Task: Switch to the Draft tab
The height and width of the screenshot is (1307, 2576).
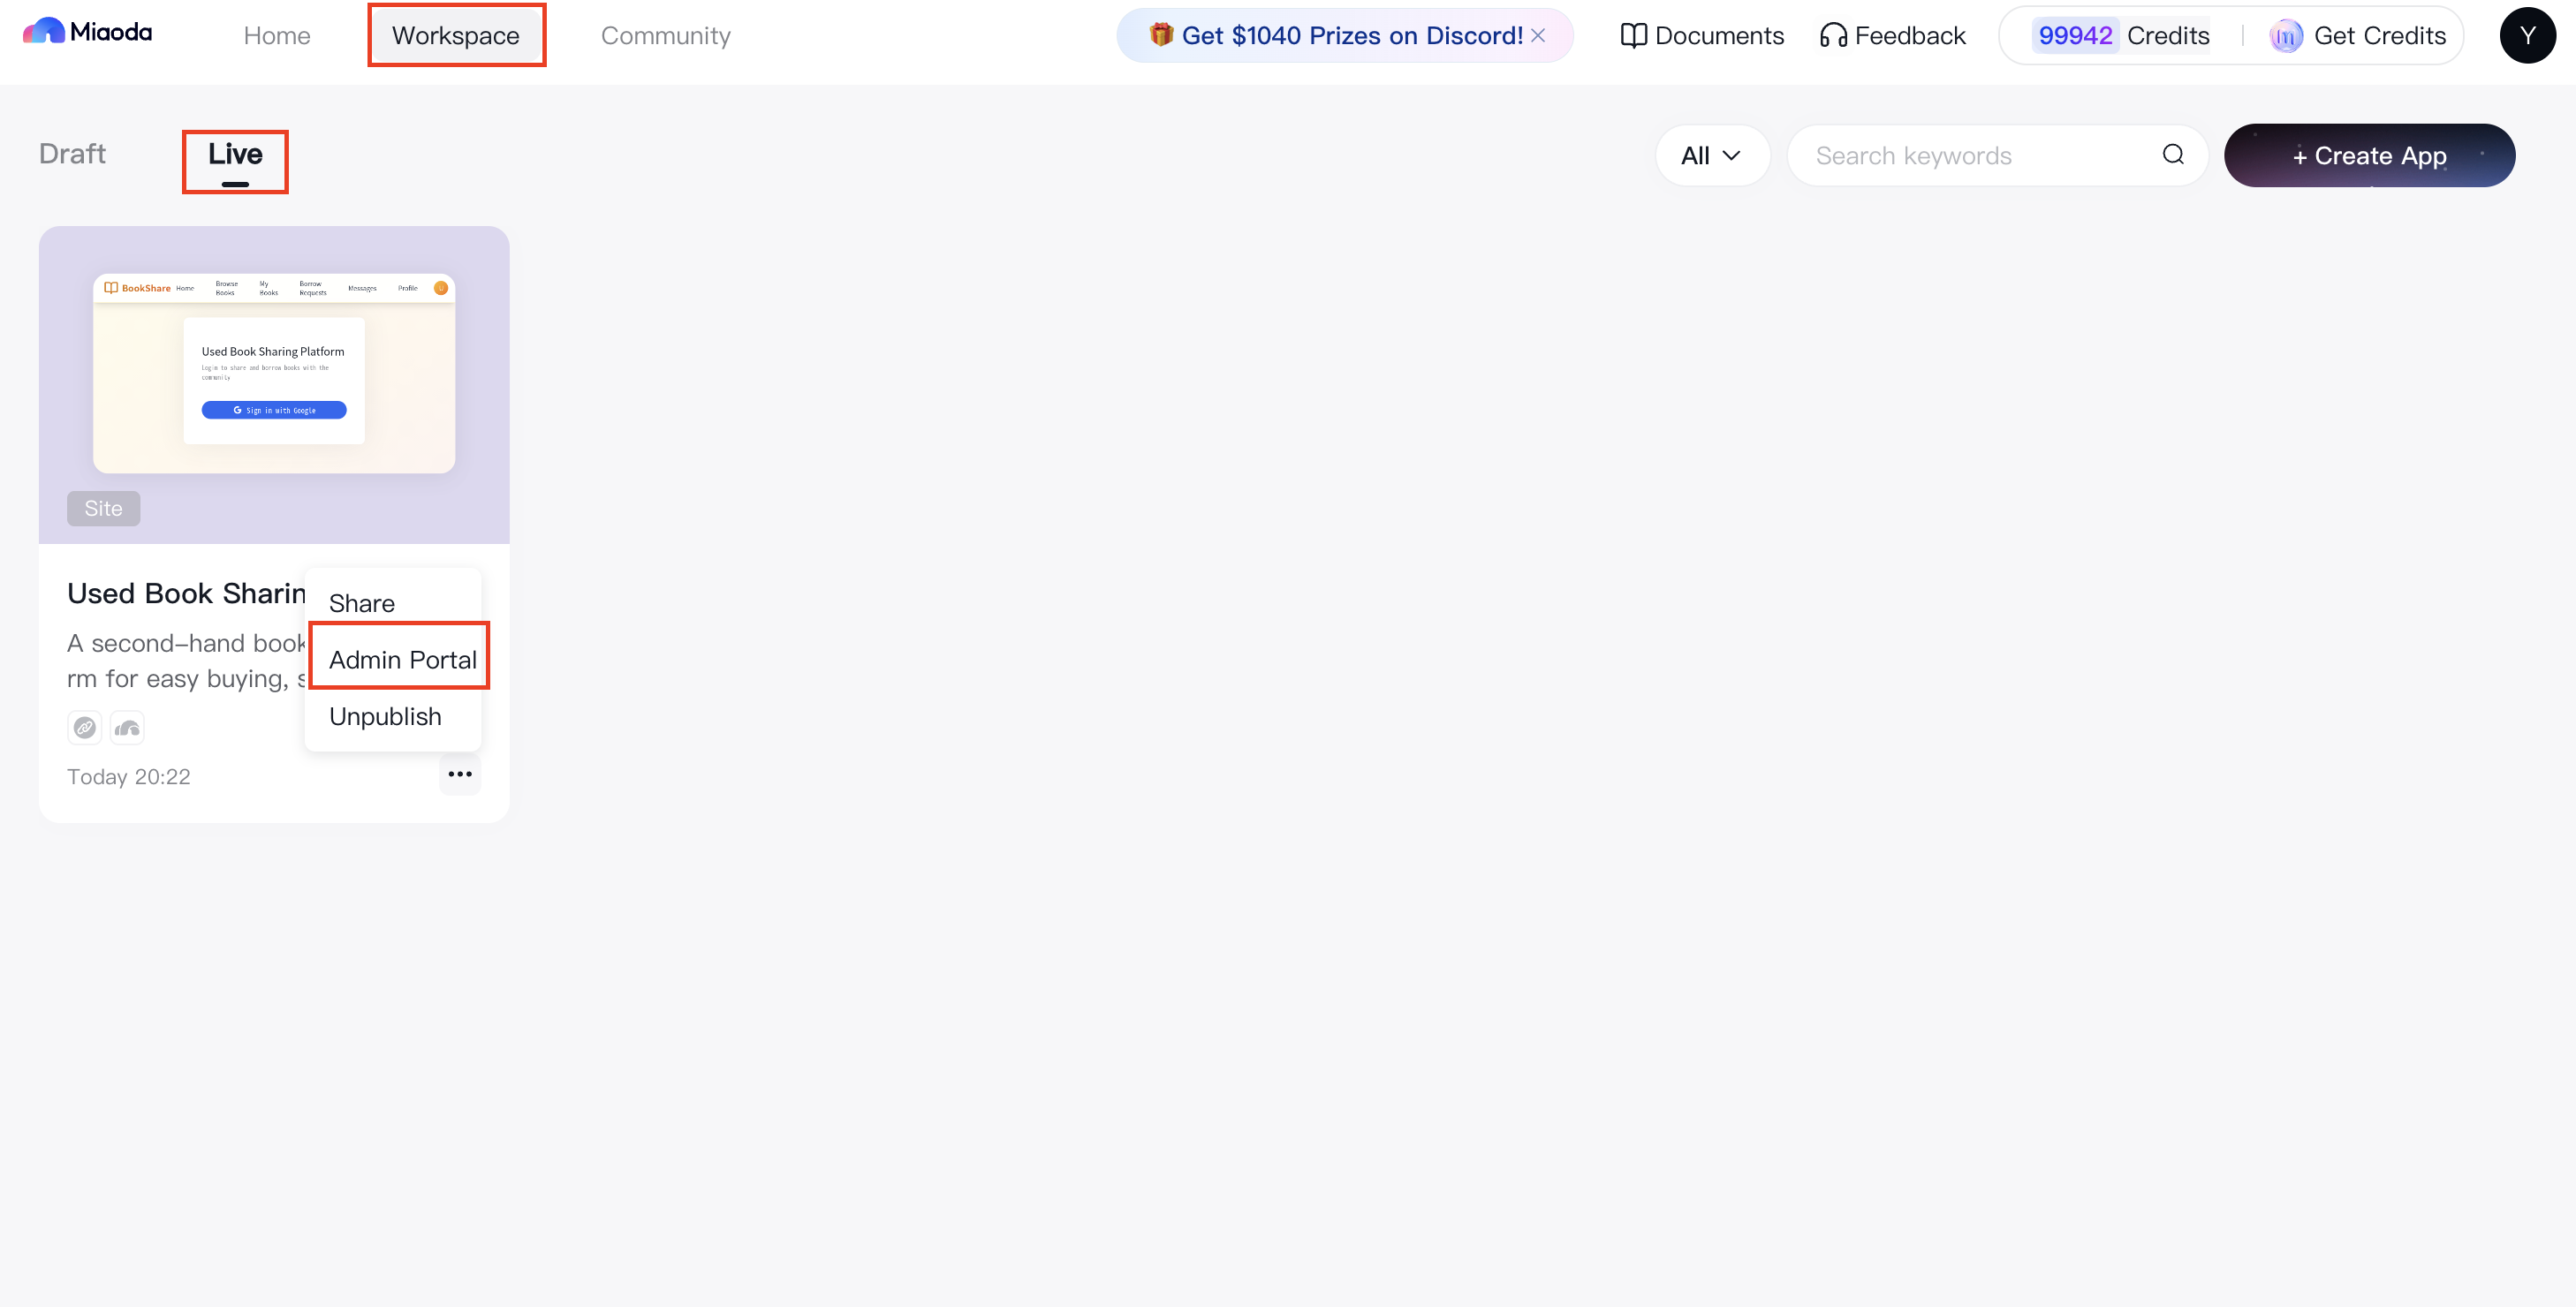Action: 72,154
